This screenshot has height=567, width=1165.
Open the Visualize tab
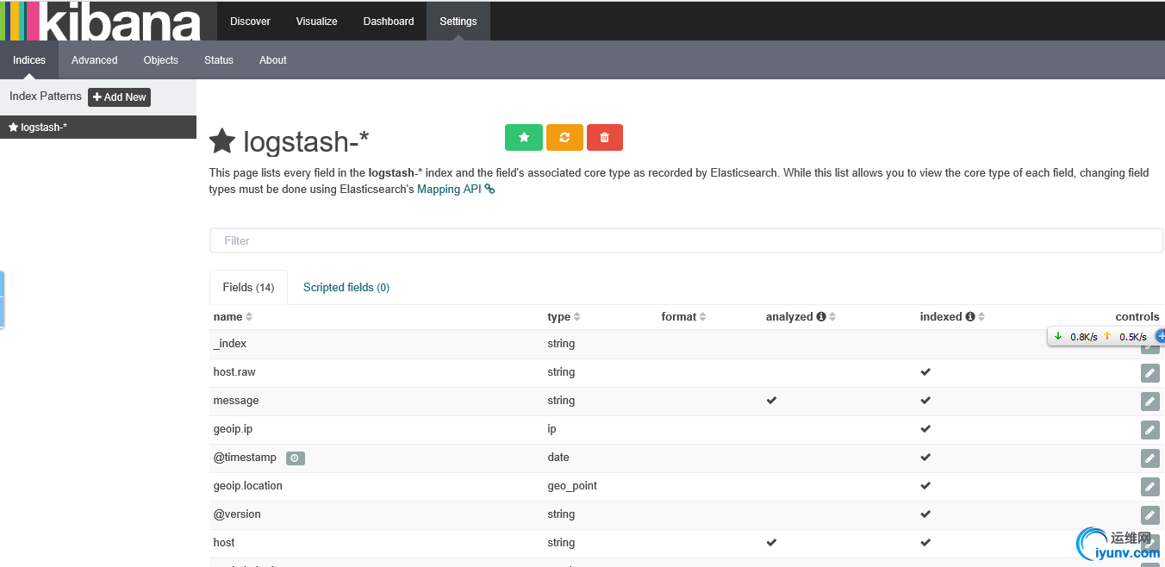click(317, 21)
